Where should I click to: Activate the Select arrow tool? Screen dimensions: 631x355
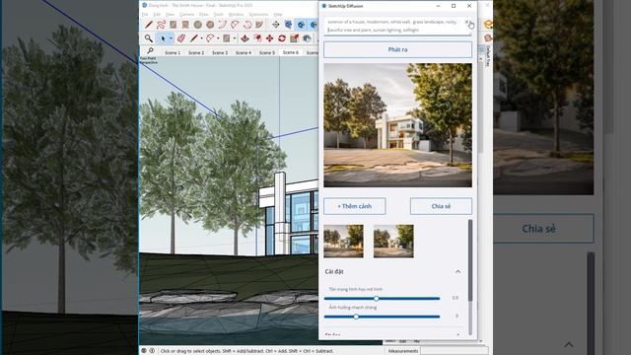(x=163, y=38)
